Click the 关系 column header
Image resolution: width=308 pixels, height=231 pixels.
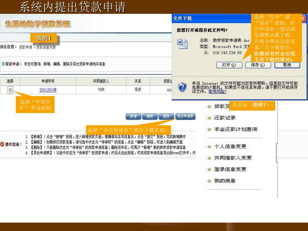point(138,81)
